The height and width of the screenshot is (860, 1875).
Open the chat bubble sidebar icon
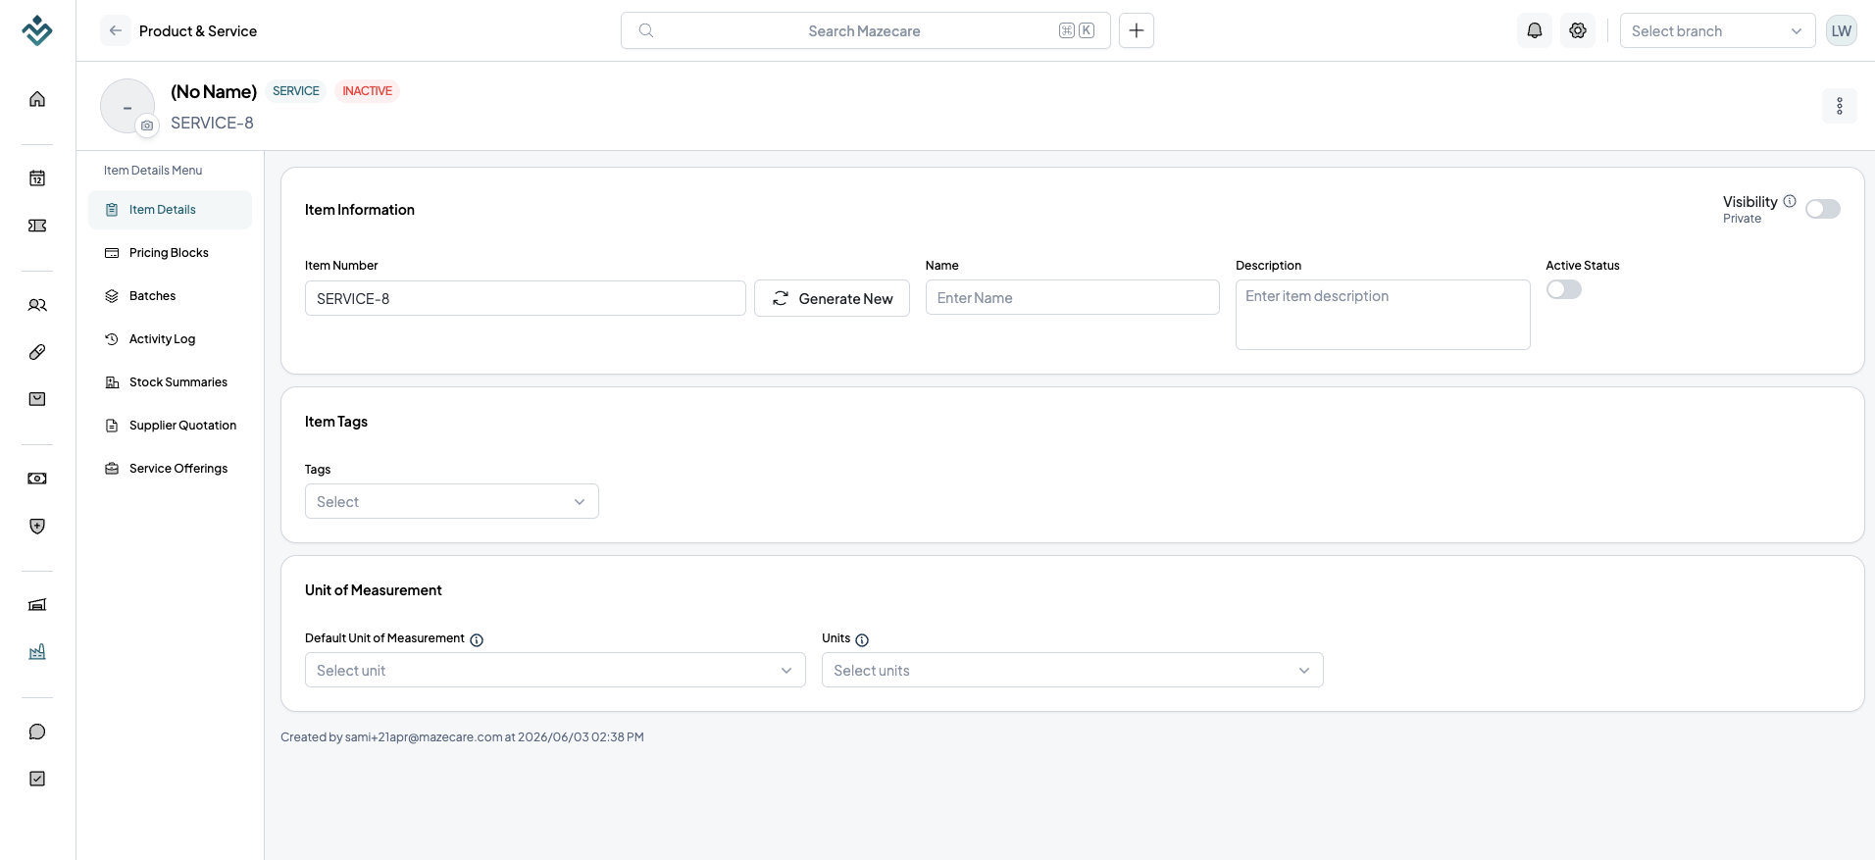tap(37, 732)
